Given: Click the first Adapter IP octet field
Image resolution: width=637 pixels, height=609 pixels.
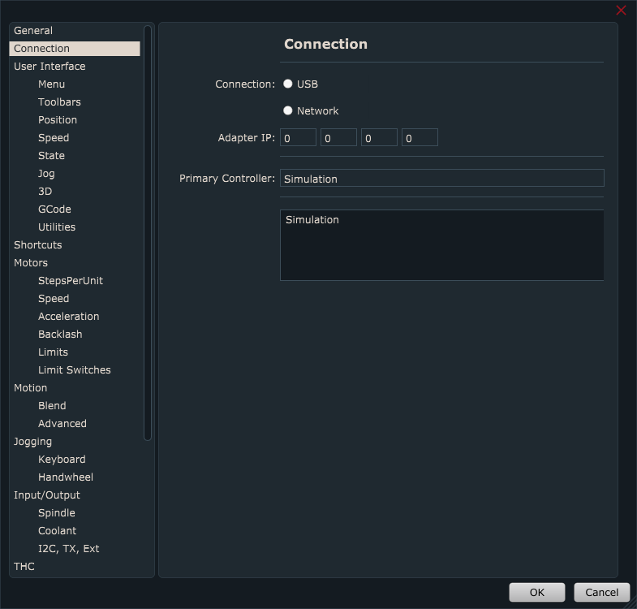Looking at the screenshot, I should click(298, 138).
